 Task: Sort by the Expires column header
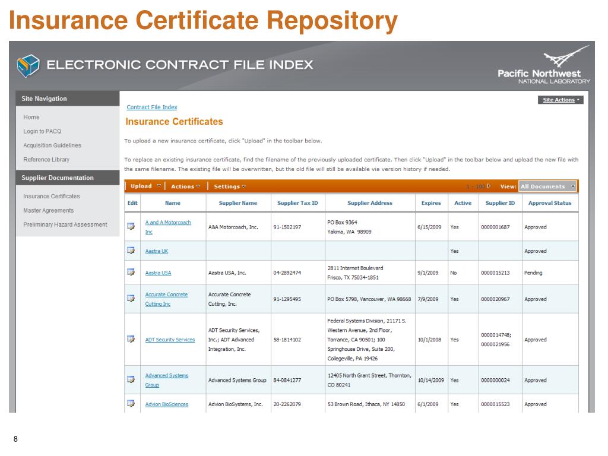(x=431, y=203)
